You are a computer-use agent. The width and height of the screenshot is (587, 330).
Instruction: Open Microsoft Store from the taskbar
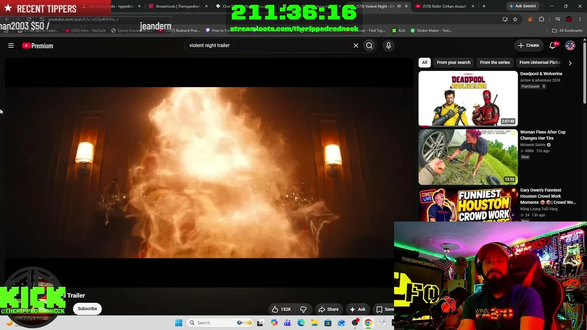click(328, 323)
